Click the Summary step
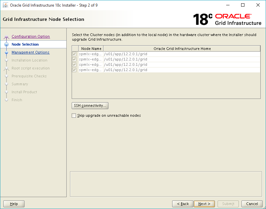Image resolution: width=266 pixels, height=209 pixels. (x=20, y=84)
